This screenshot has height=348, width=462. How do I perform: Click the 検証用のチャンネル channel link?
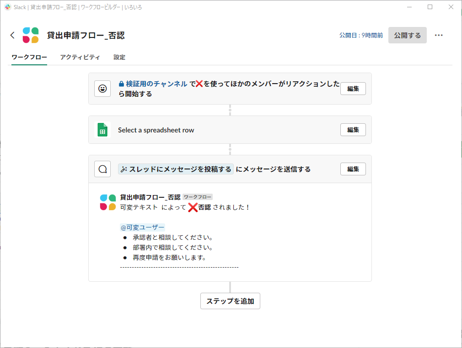(x=156, y=84)
